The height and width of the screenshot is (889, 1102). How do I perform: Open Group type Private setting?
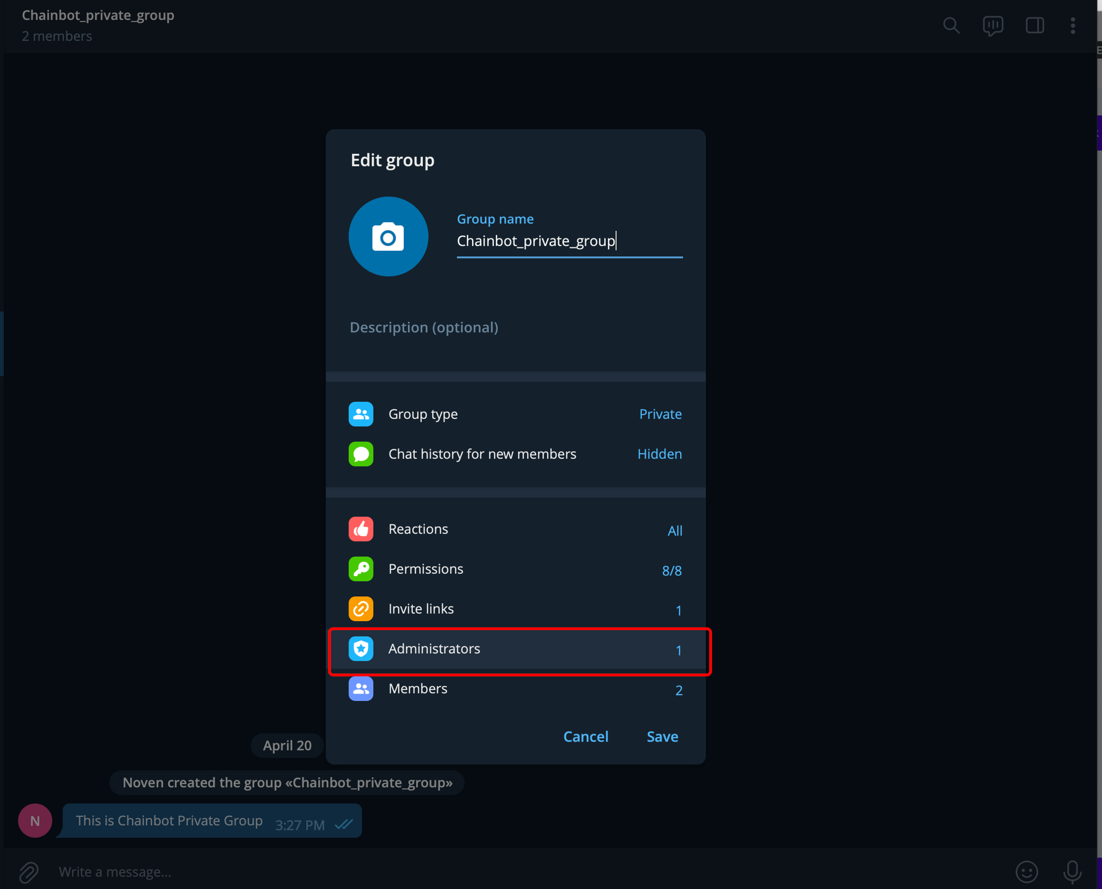pyautogui.click(x=515, y=414)
